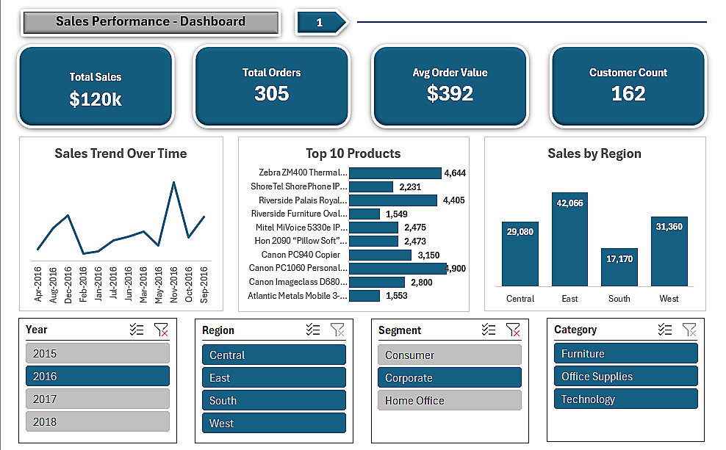Click the Sep-2016 axis label
726x450 pixels.
click(x=204, y=284)
